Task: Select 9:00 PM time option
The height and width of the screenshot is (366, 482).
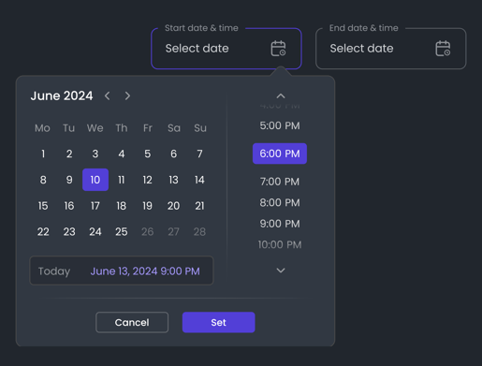Action: [280, 224]
